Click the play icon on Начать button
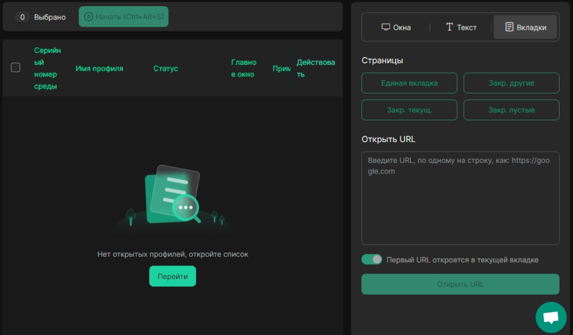 click(88, 17)
